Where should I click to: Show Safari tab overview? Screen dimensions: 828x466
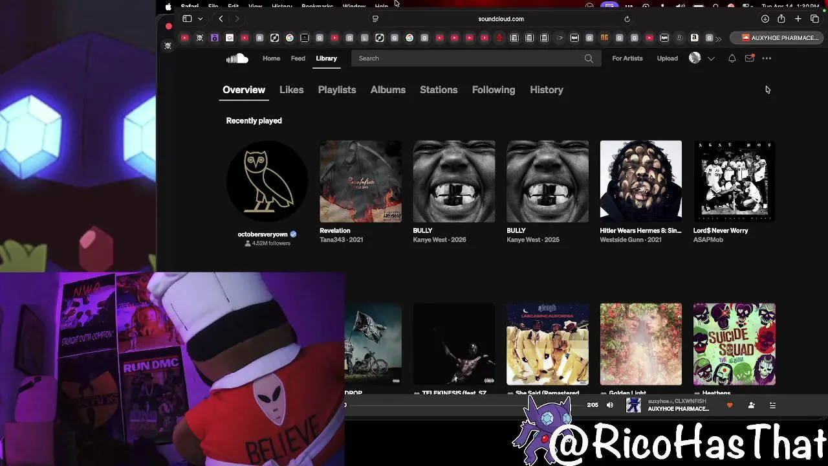pos(814,19)
